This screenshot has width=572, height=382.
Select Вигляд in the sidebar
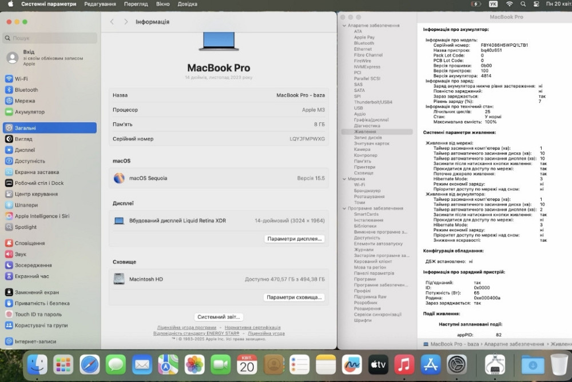19,139
